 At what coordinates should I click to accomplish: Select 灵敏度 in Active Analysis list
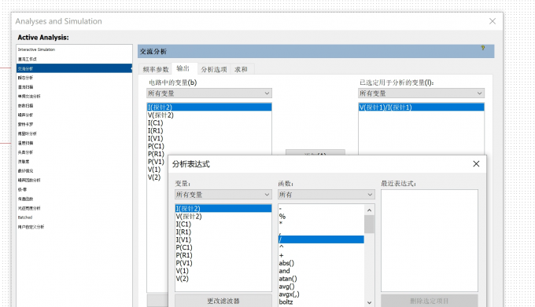point(74,162)
